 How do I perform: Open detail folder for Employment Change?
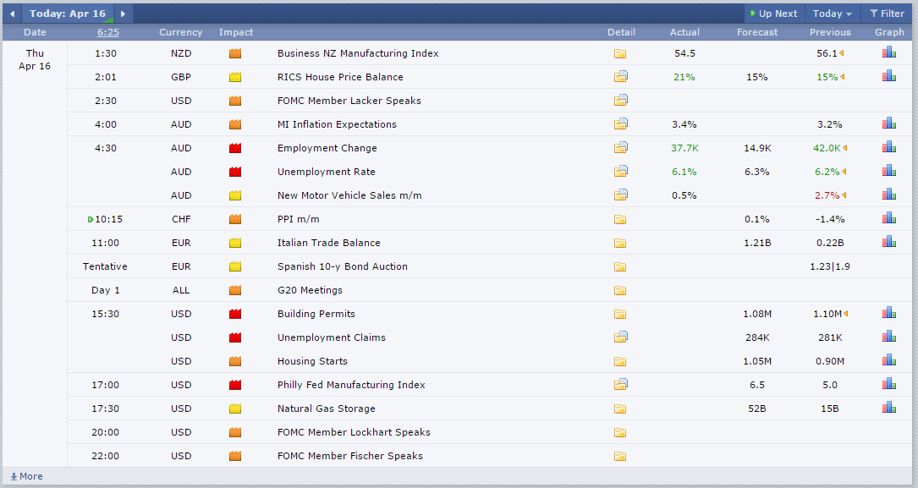tap(620, 147)
